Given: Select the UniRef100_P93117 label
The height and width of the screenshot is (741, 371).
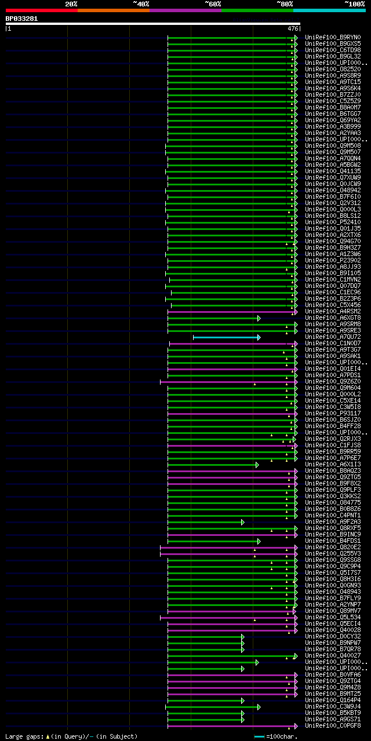Looking at the screenshot, I should [x=333, y=414].
